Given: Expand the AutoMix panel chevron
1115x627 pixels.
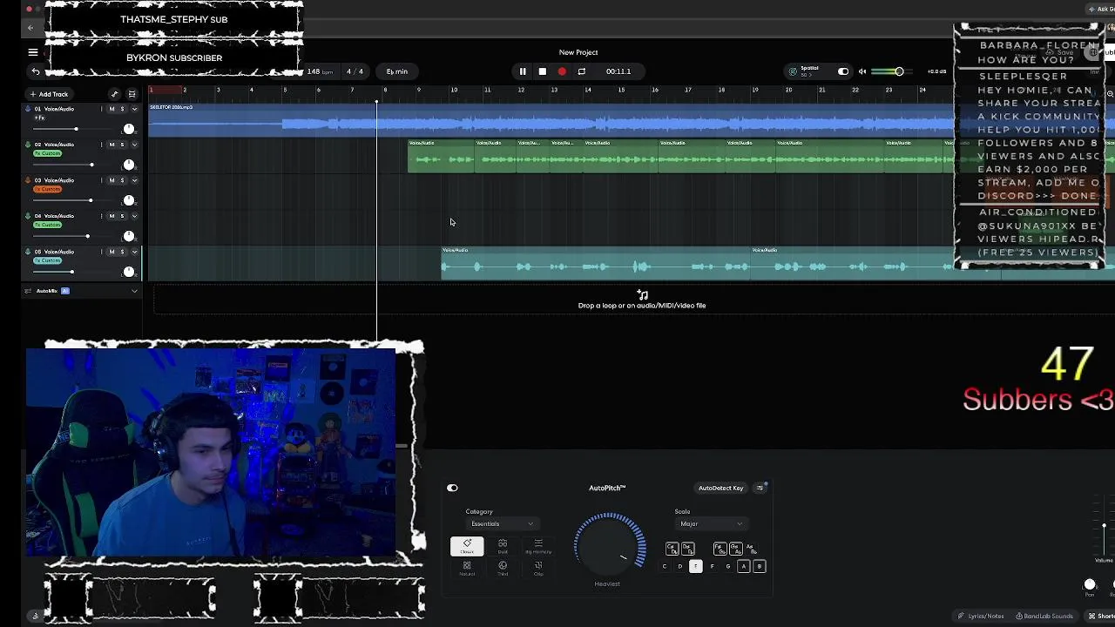Looking at the screenshot, I should [134, 291].
